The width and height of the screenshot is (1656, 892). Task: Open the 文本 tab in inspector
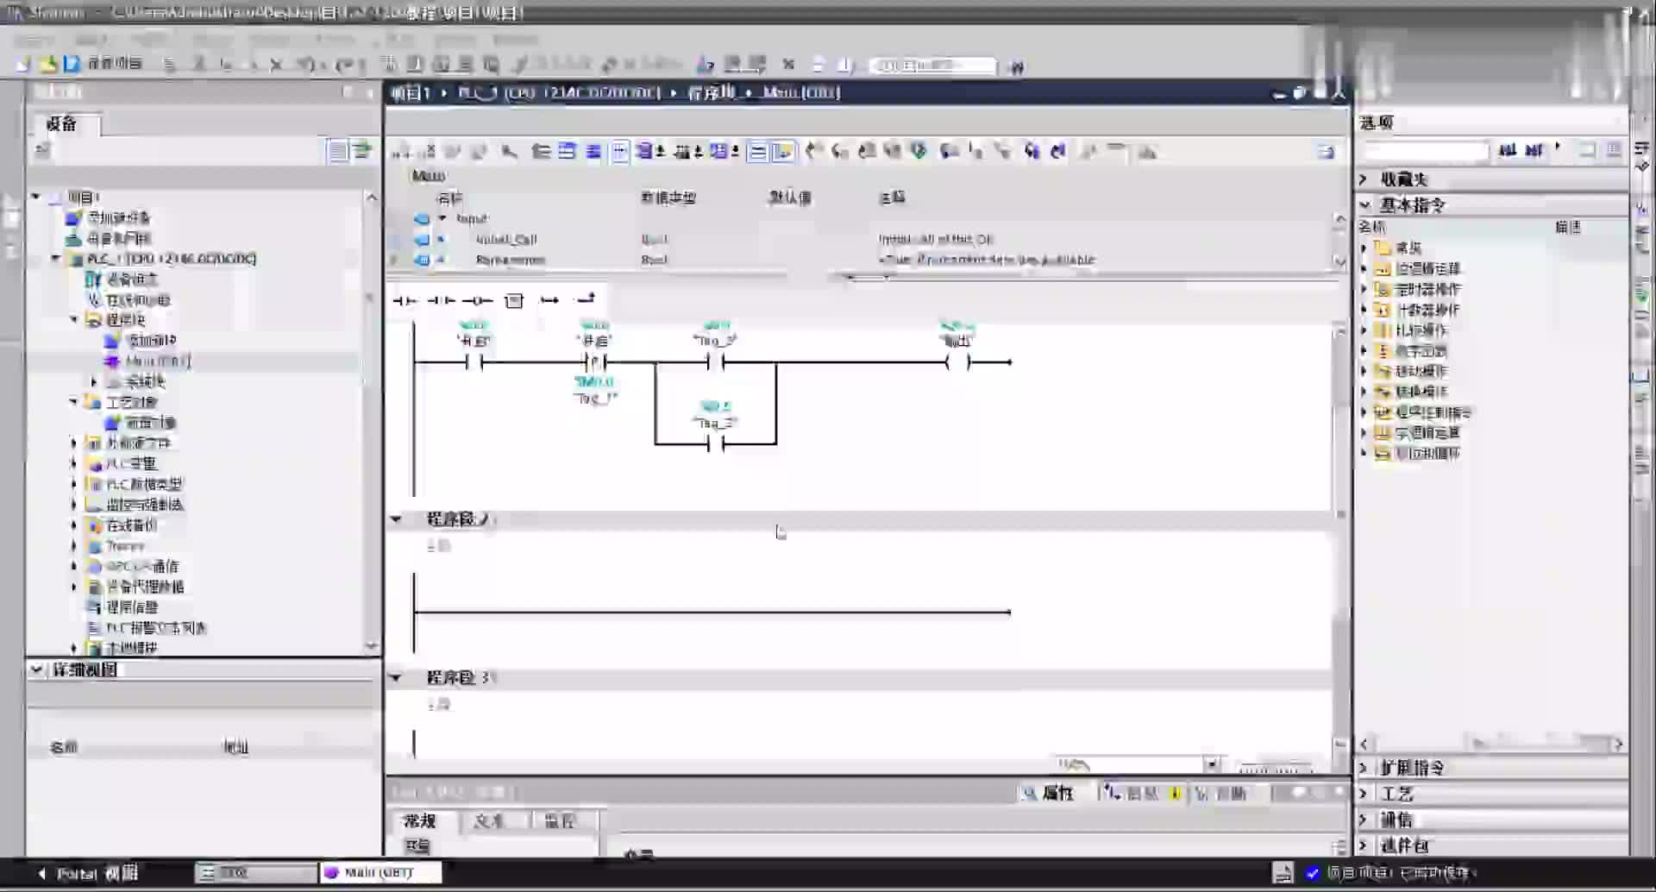[x=489, y=820]
